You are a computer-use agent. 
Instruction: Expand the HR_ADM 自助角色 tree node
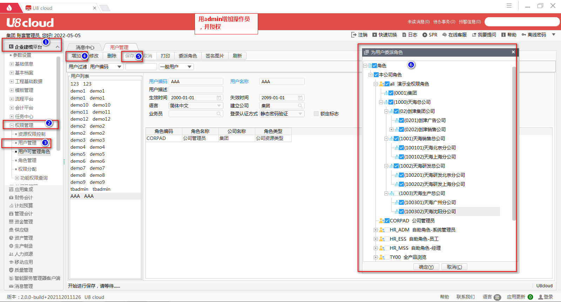(376, 230)
